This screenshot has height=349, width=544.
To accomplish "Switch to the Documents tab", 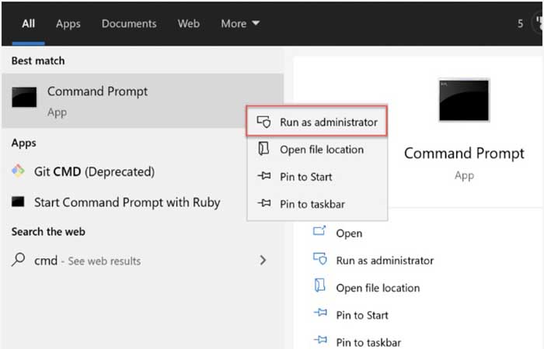I will pos(129,23).
